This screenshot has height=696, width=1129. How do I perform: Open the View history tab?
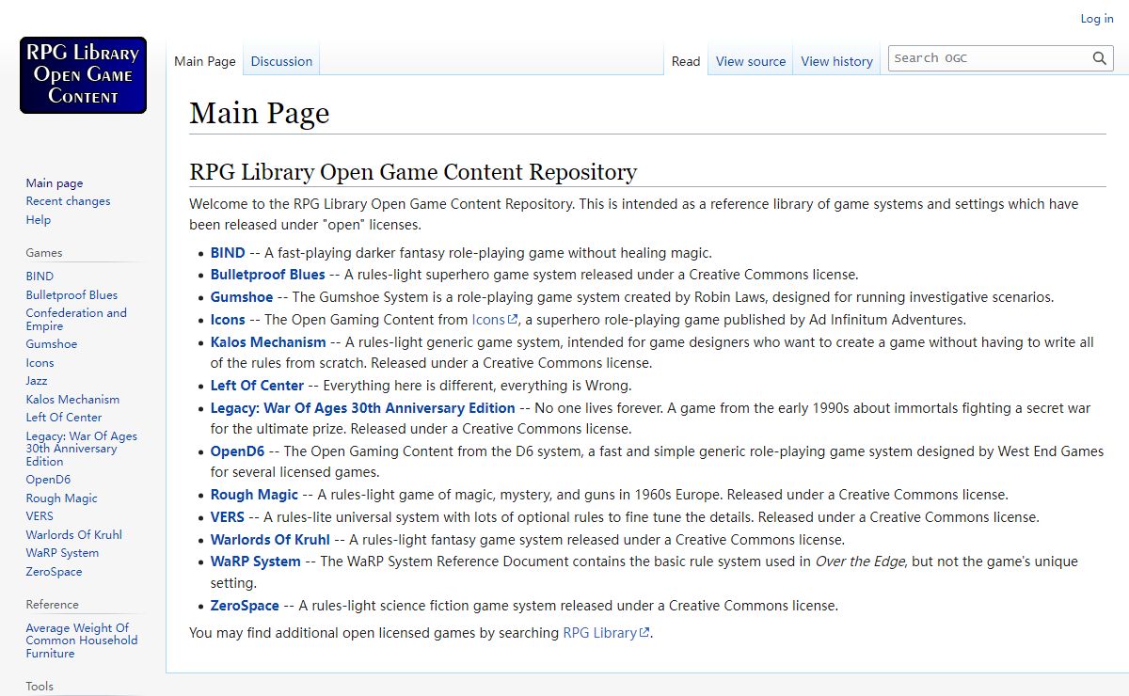(x=837, y=61)
